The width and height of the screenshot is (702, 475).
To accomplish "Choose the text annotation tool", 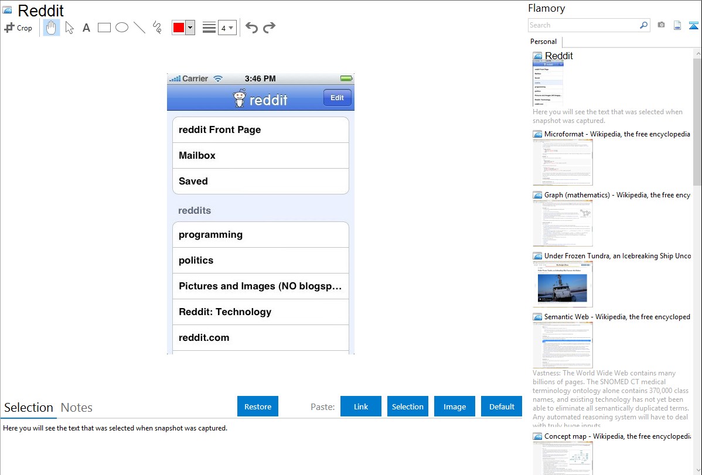I will pyautogui.click(x=86, y=28).
